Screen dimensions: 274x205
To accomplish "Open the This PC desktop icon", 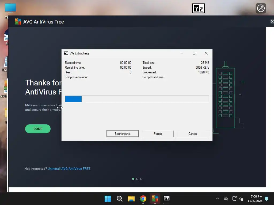I will point(10,8).
